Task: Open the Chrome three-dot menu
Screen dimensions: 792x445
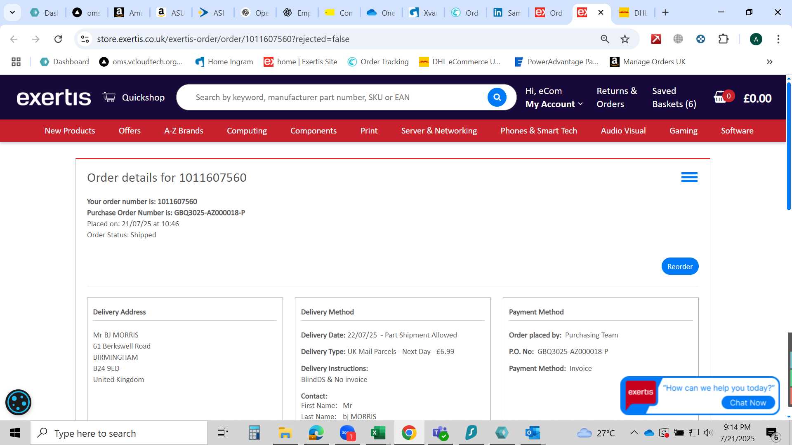Action: click(778, 39)
